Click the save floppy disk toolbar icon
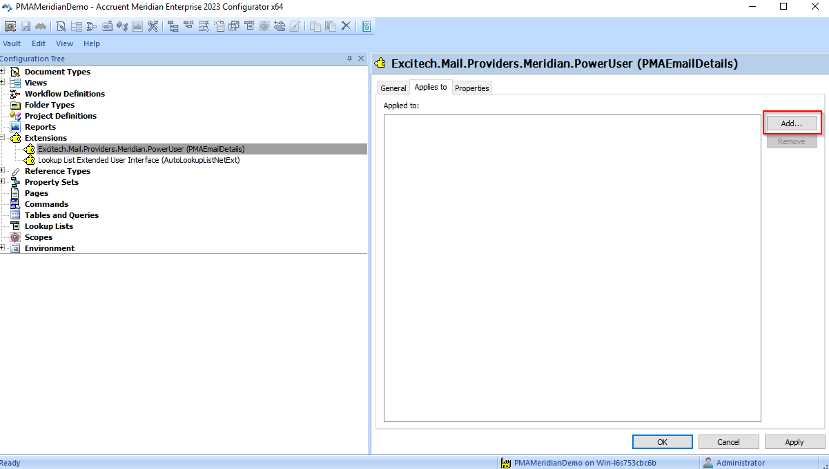 pyautogui.click(x=26, y=26)
